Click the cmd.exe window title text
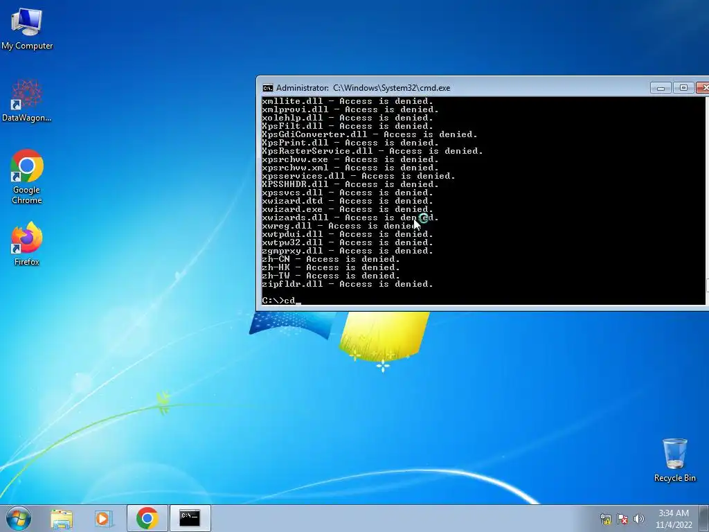The image size is (709, 532). point(363,88)
